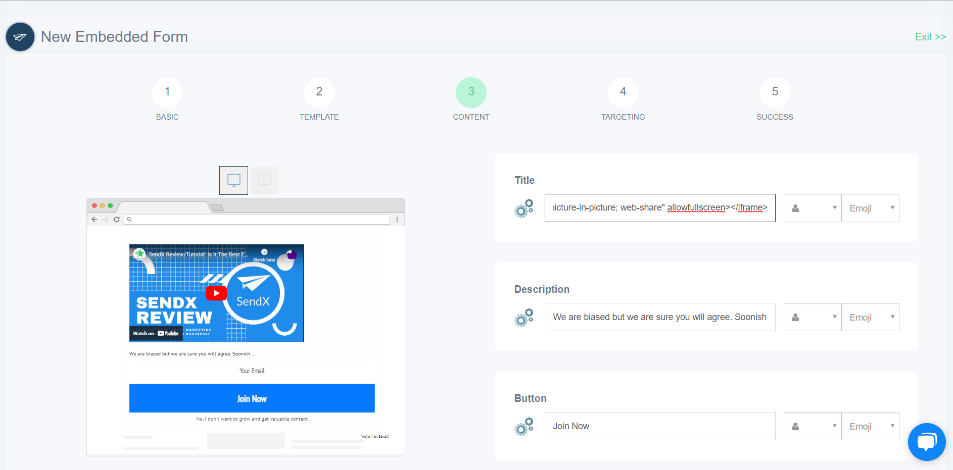
Task: Click the mock browser reload icon
Action: pyautogui.click(x=117, y=219)
